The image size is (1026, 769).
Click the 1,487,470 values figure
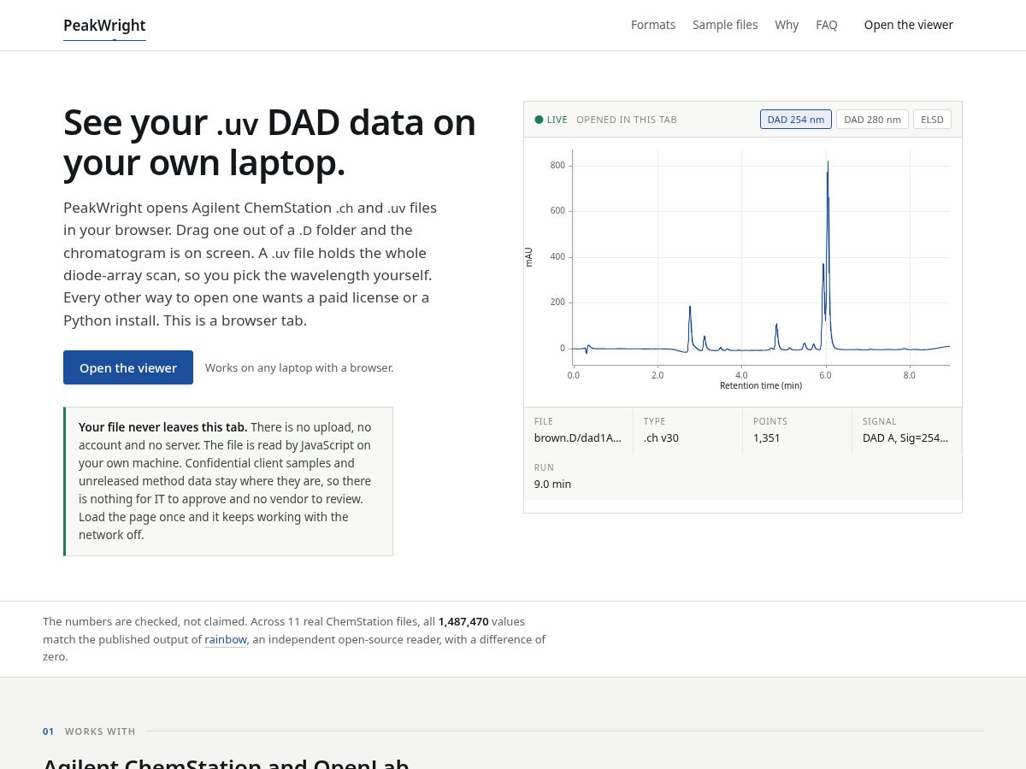tap(463, 621)
